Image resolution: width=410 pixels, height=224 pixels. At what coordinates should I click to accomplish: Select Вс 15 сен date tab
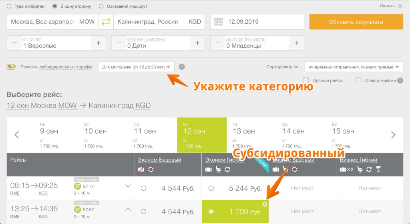click(x=350, y=135)
